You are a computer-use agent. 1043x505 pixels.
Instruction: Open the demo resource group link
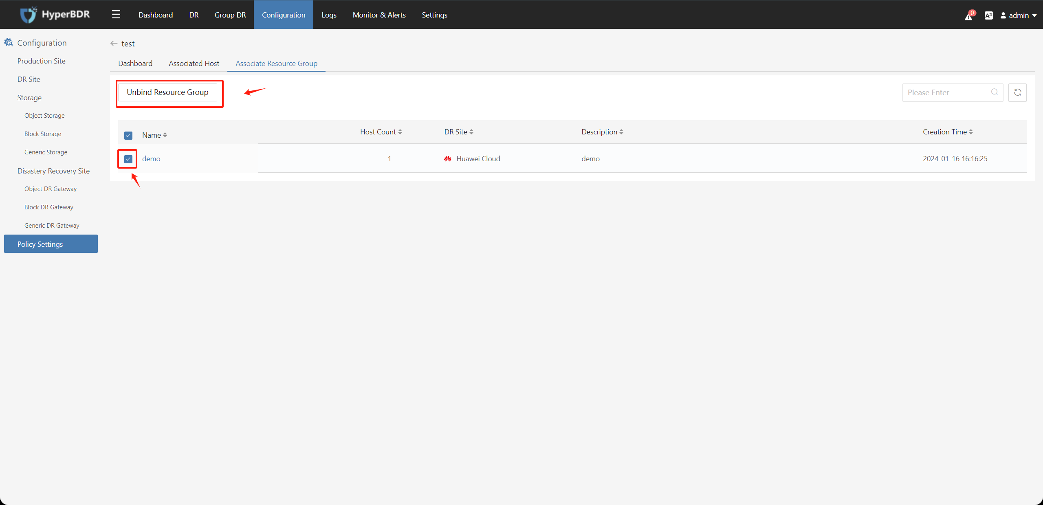[x=151, y=159]
